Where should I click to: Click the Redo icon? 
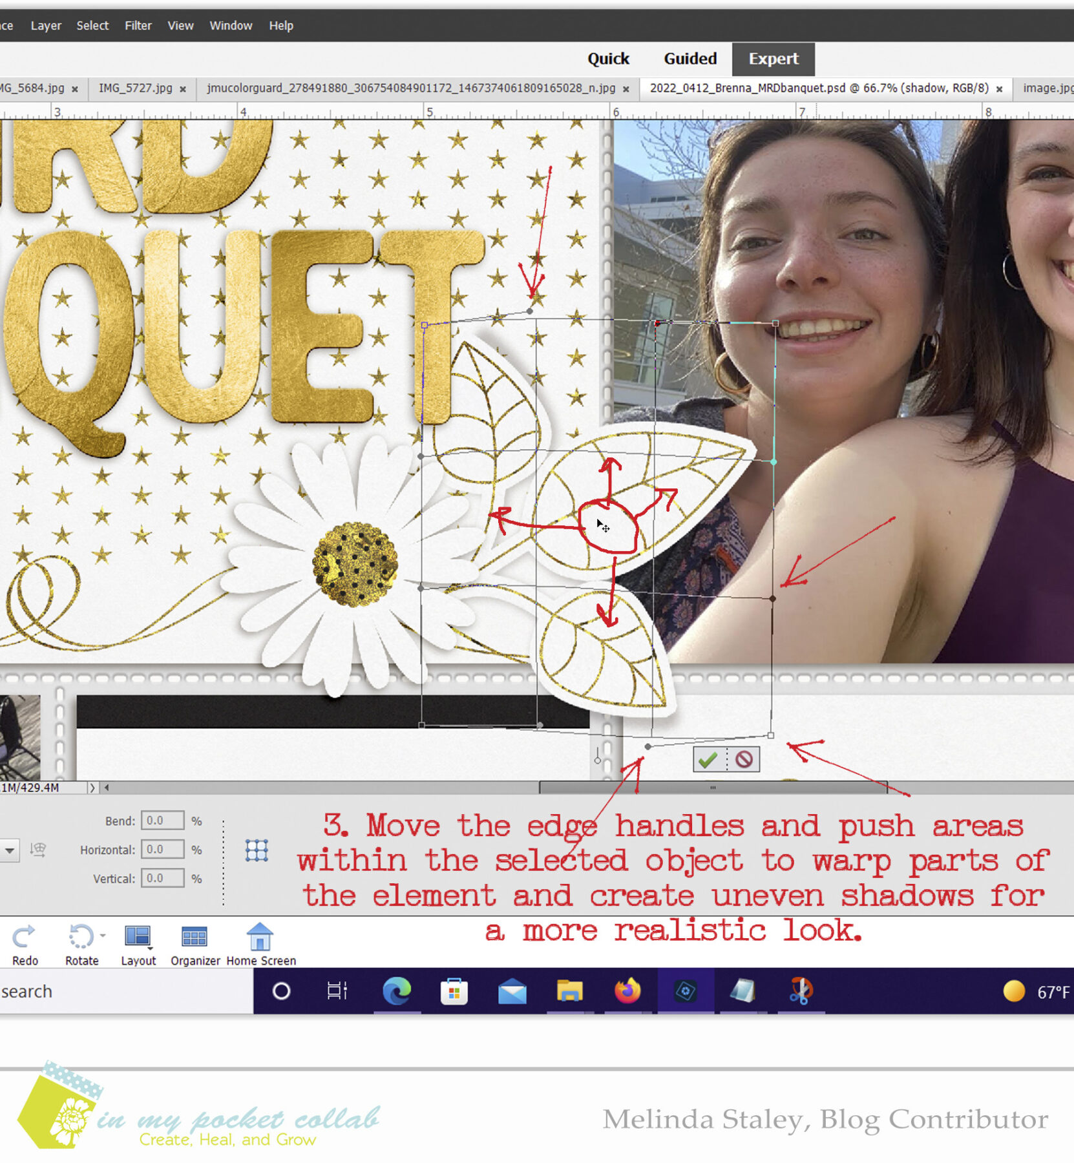(25, 943)
